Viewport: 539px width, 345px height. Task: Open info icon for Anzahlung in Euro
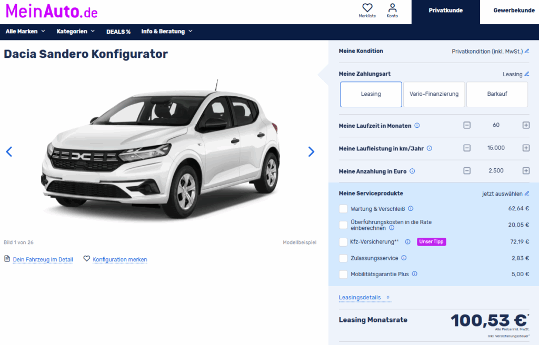(412, 171)
